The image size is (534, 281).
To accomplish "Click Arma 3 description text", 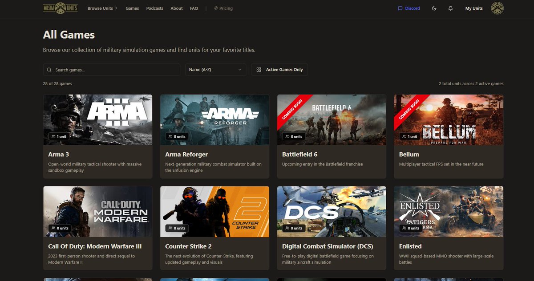I will tap(95, 167).
